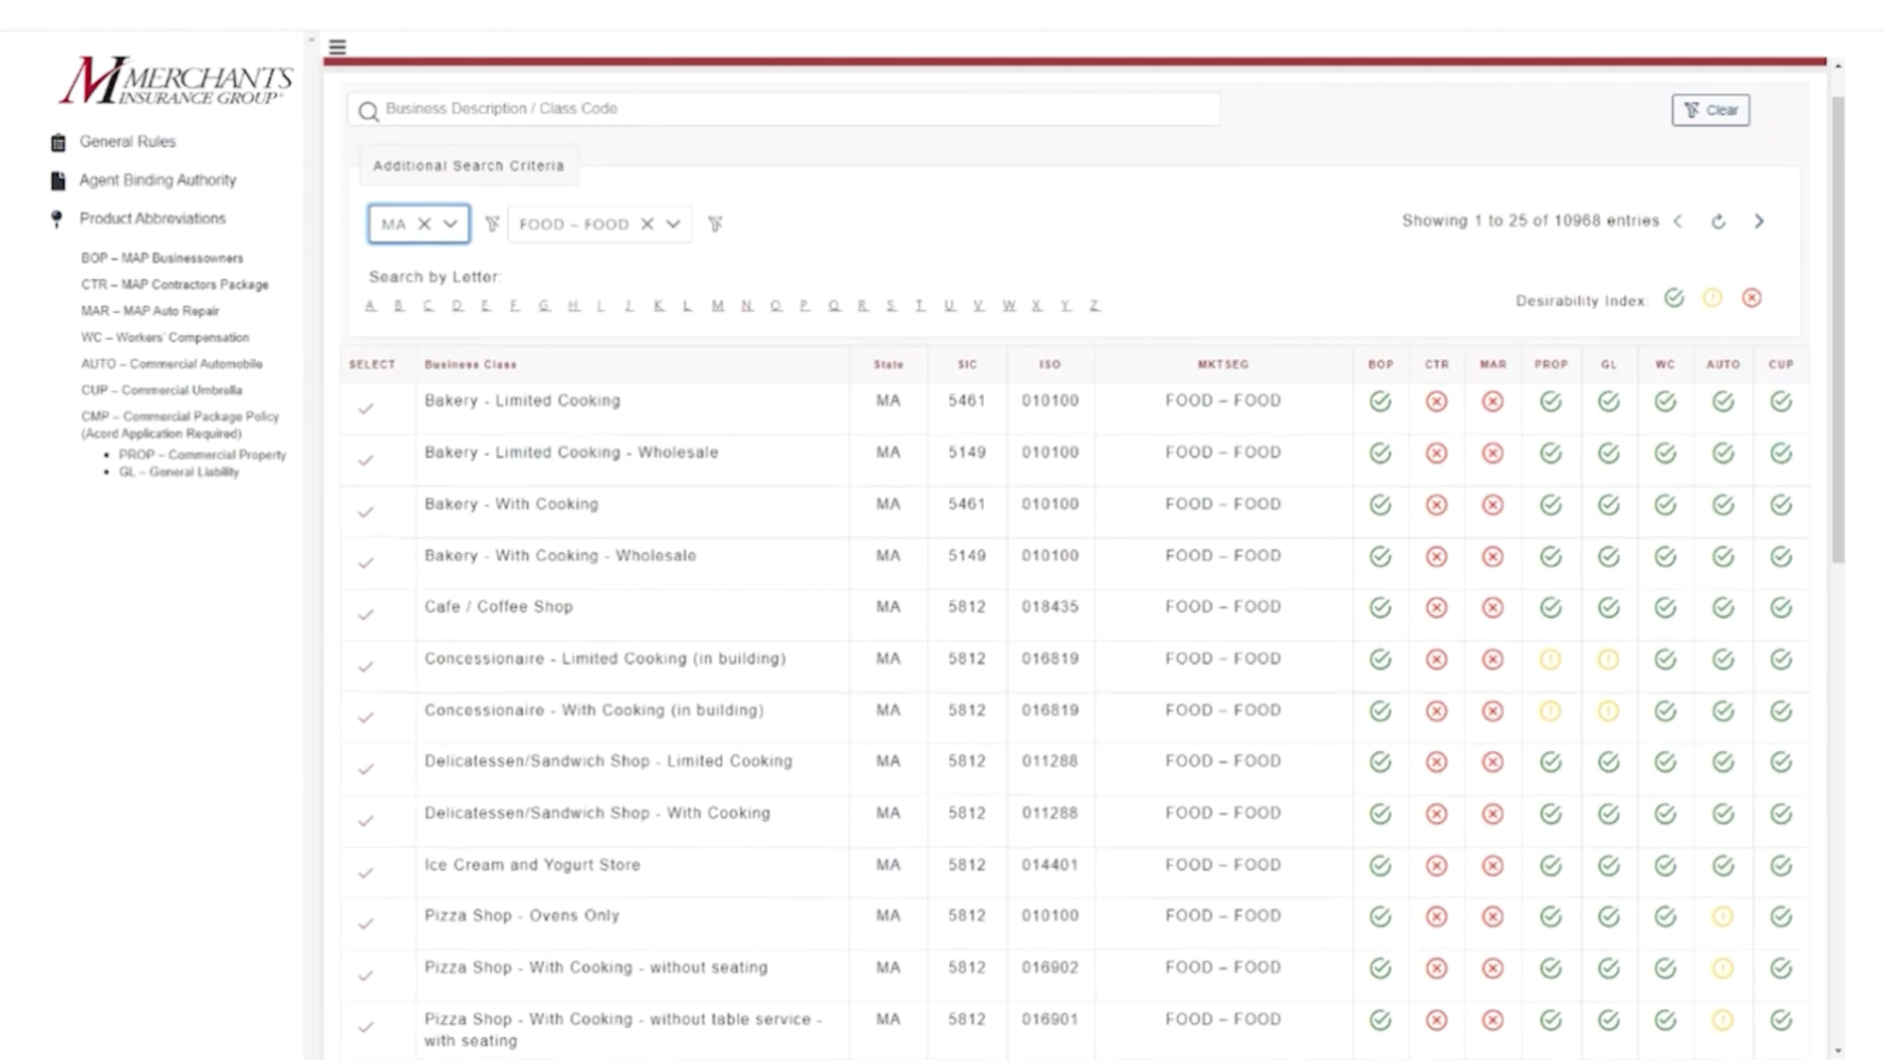Select the Cafe / Coffee Shop row checkmark
Image resolution: width=1885 pixels, height=1060 pixels.
tap(366, 614)
